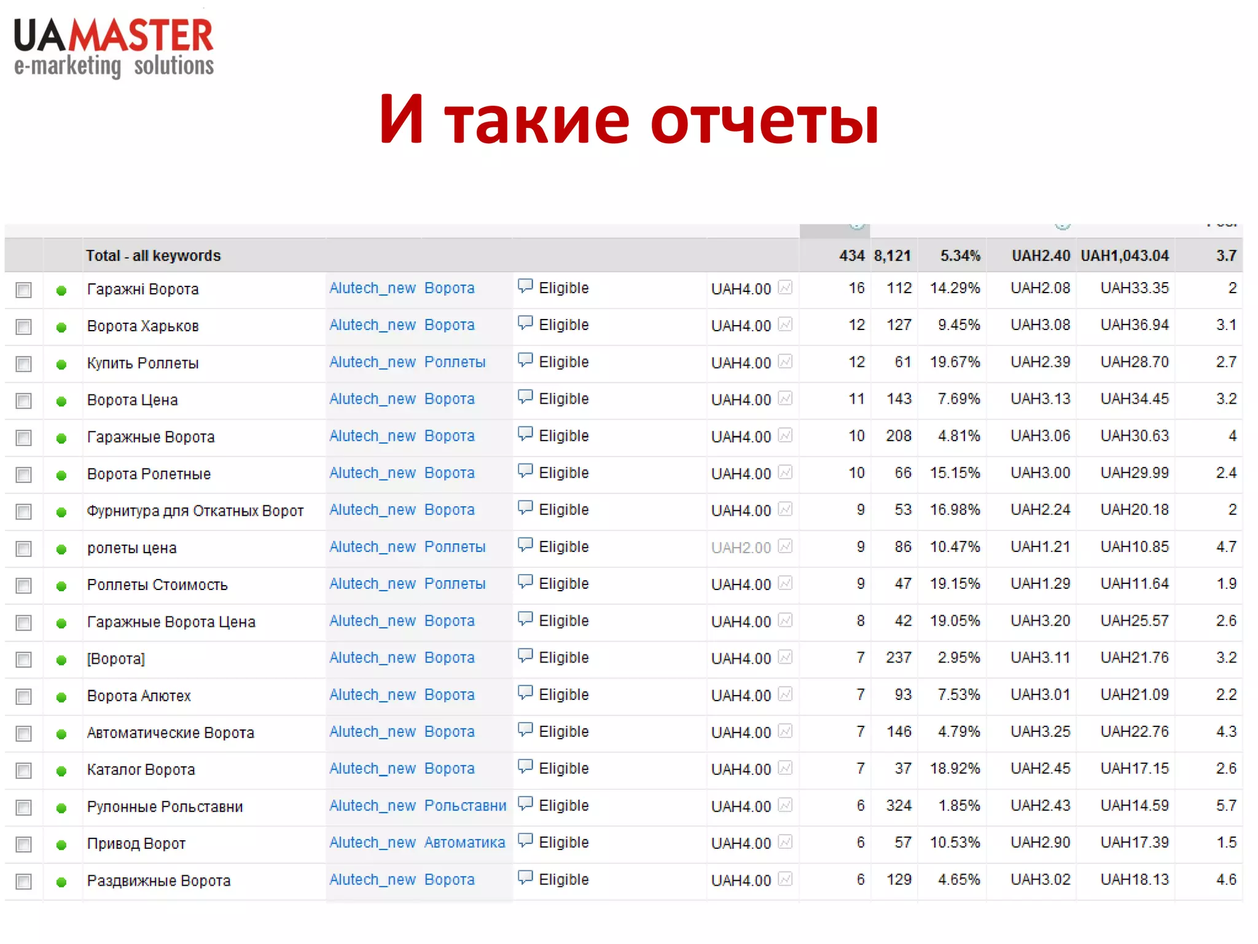Image resolution: width=1258 pixels, height=944 pixels.
Task: Click CTR value 19.67%
Action: (955, 362)
